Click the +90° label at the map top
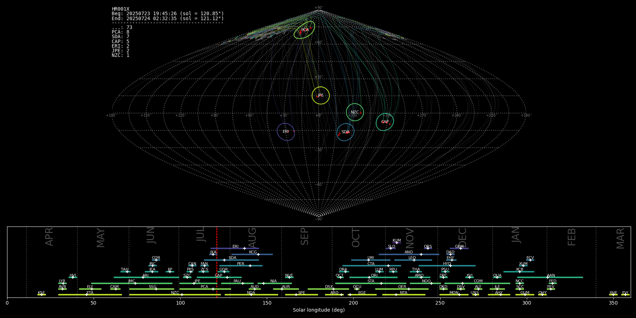The width and height of the screenshot is (636, 318). click(x=319, y=8)
